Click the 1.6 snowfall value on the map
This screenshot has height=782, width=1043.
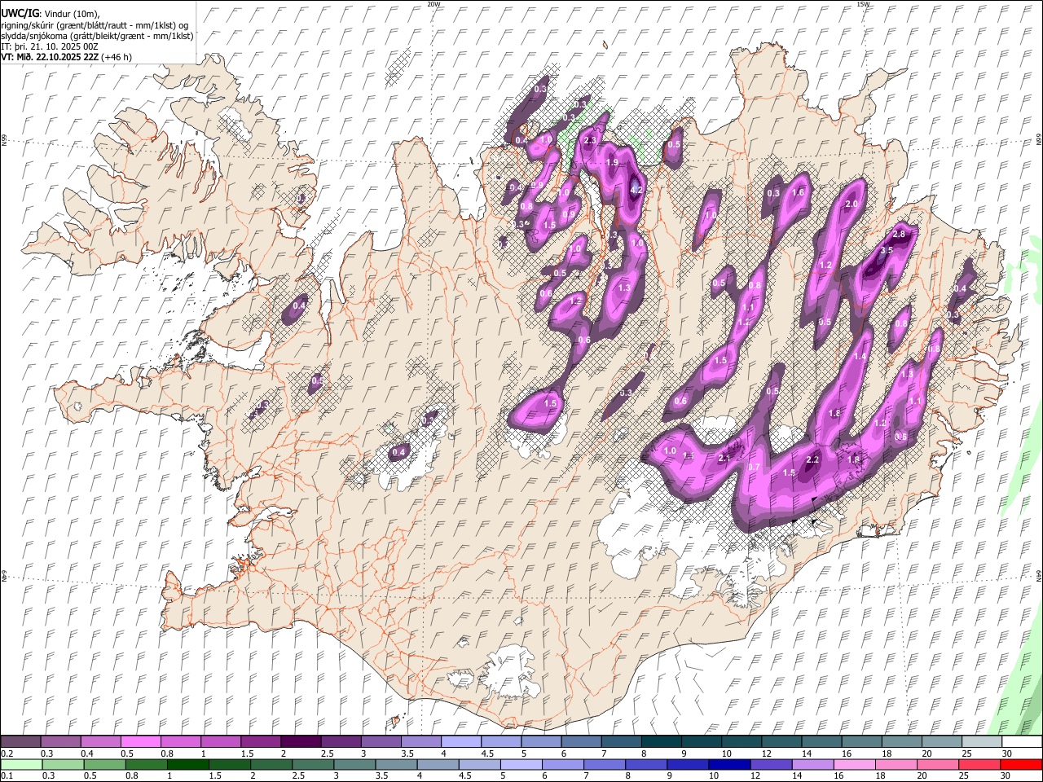tap(799, 192)
